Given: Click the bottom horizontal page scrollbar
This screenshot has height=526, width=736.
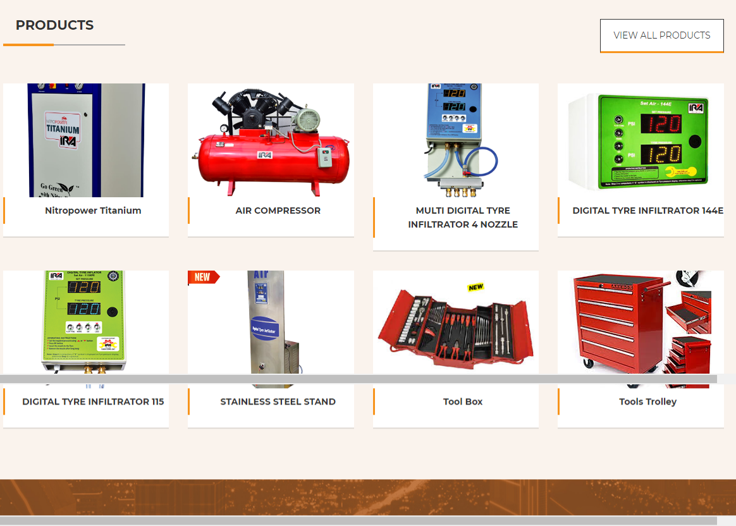Looking at the screenshot, I should (358, 521).
